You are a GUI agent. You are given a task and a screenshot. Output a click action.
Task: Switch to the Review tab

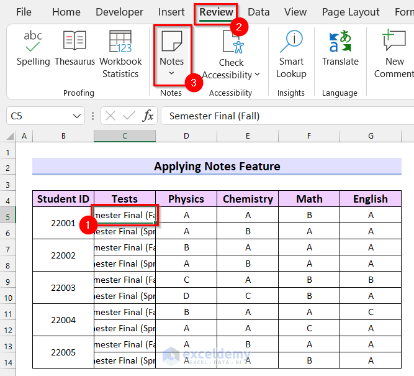coord(216,12)
